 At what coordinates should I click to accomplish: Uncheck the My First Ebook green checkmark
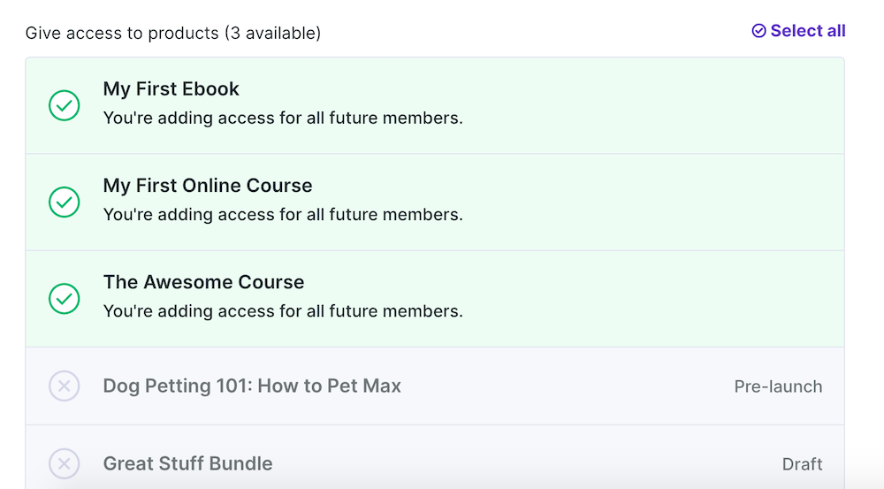(x=64, y=106)
